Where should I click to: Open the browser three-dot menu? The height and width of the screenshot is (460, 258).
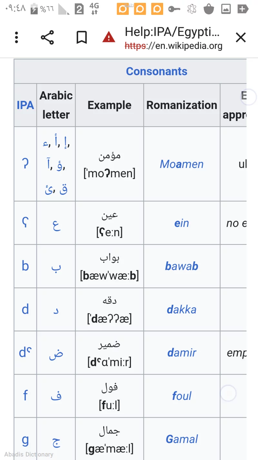point(16,37)
